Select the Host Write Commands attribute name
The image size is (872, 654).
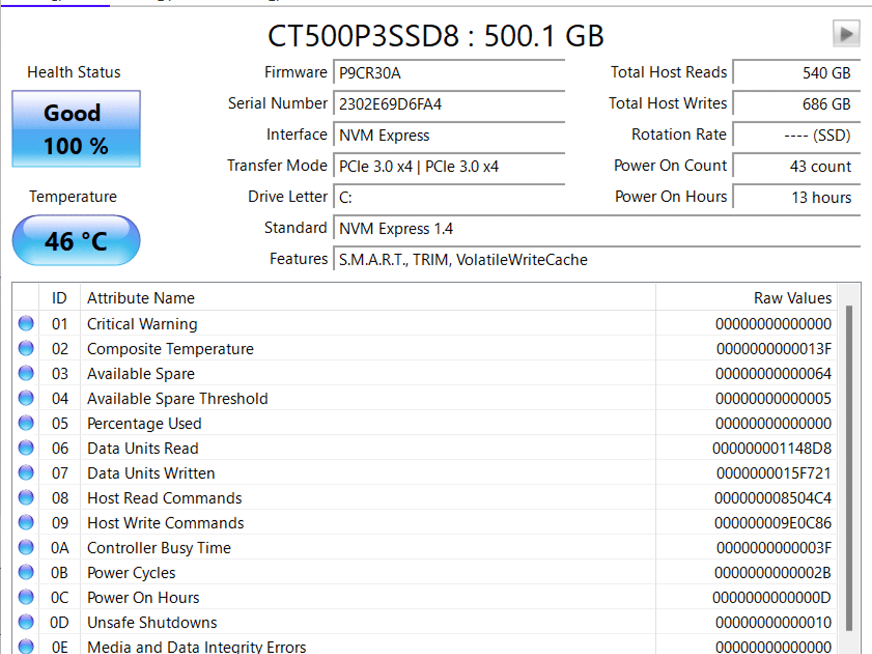pyautogui.click(x=166, y=523)
